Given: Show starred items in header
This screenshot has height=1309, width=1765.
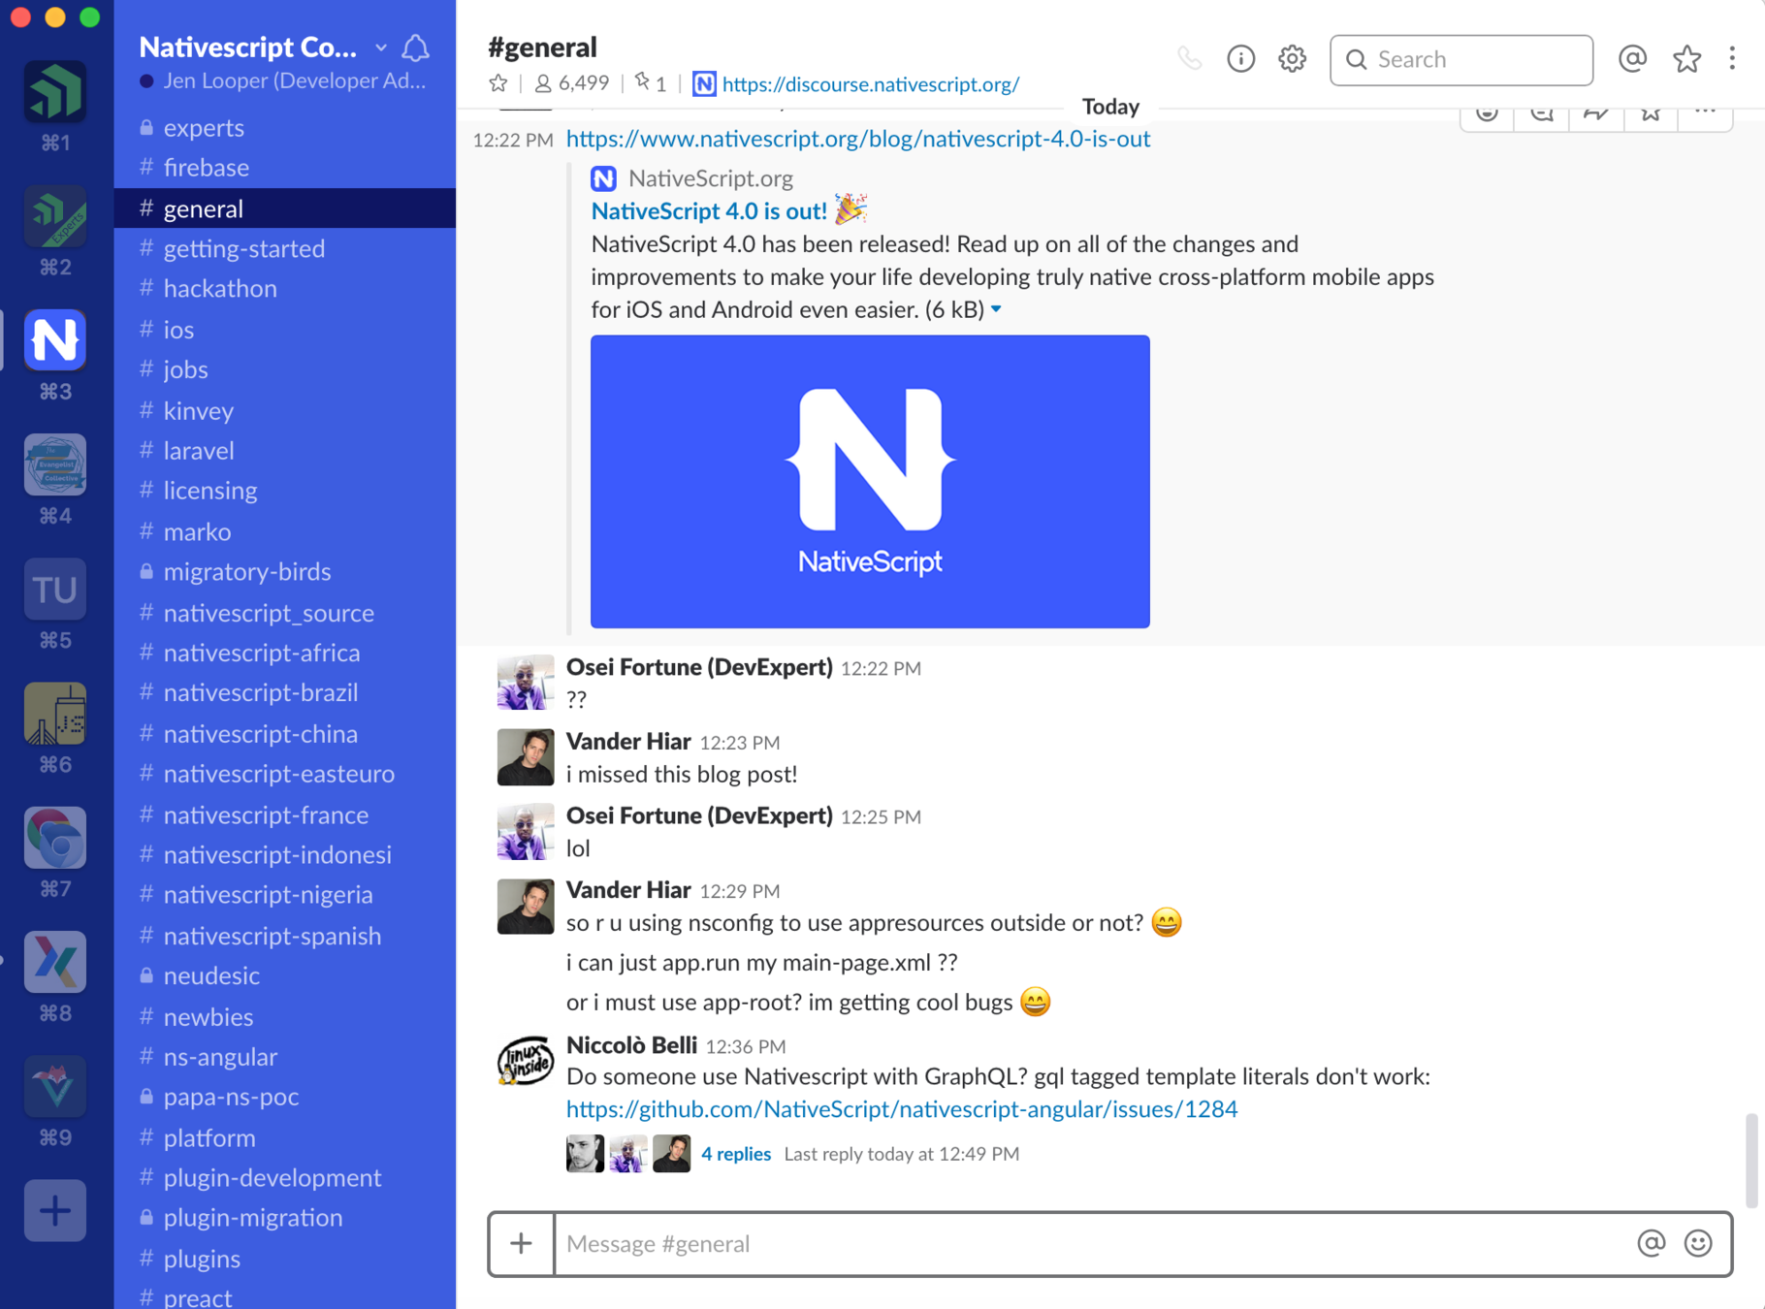Looking at the screenshot, I should (1686, 59).
